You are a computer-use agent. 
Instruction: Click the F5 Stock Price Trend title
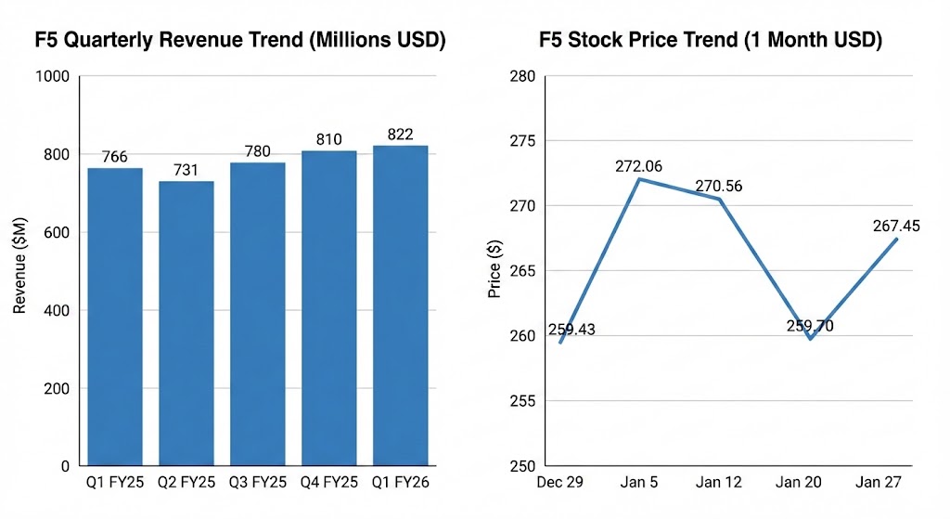click(710, 41)
